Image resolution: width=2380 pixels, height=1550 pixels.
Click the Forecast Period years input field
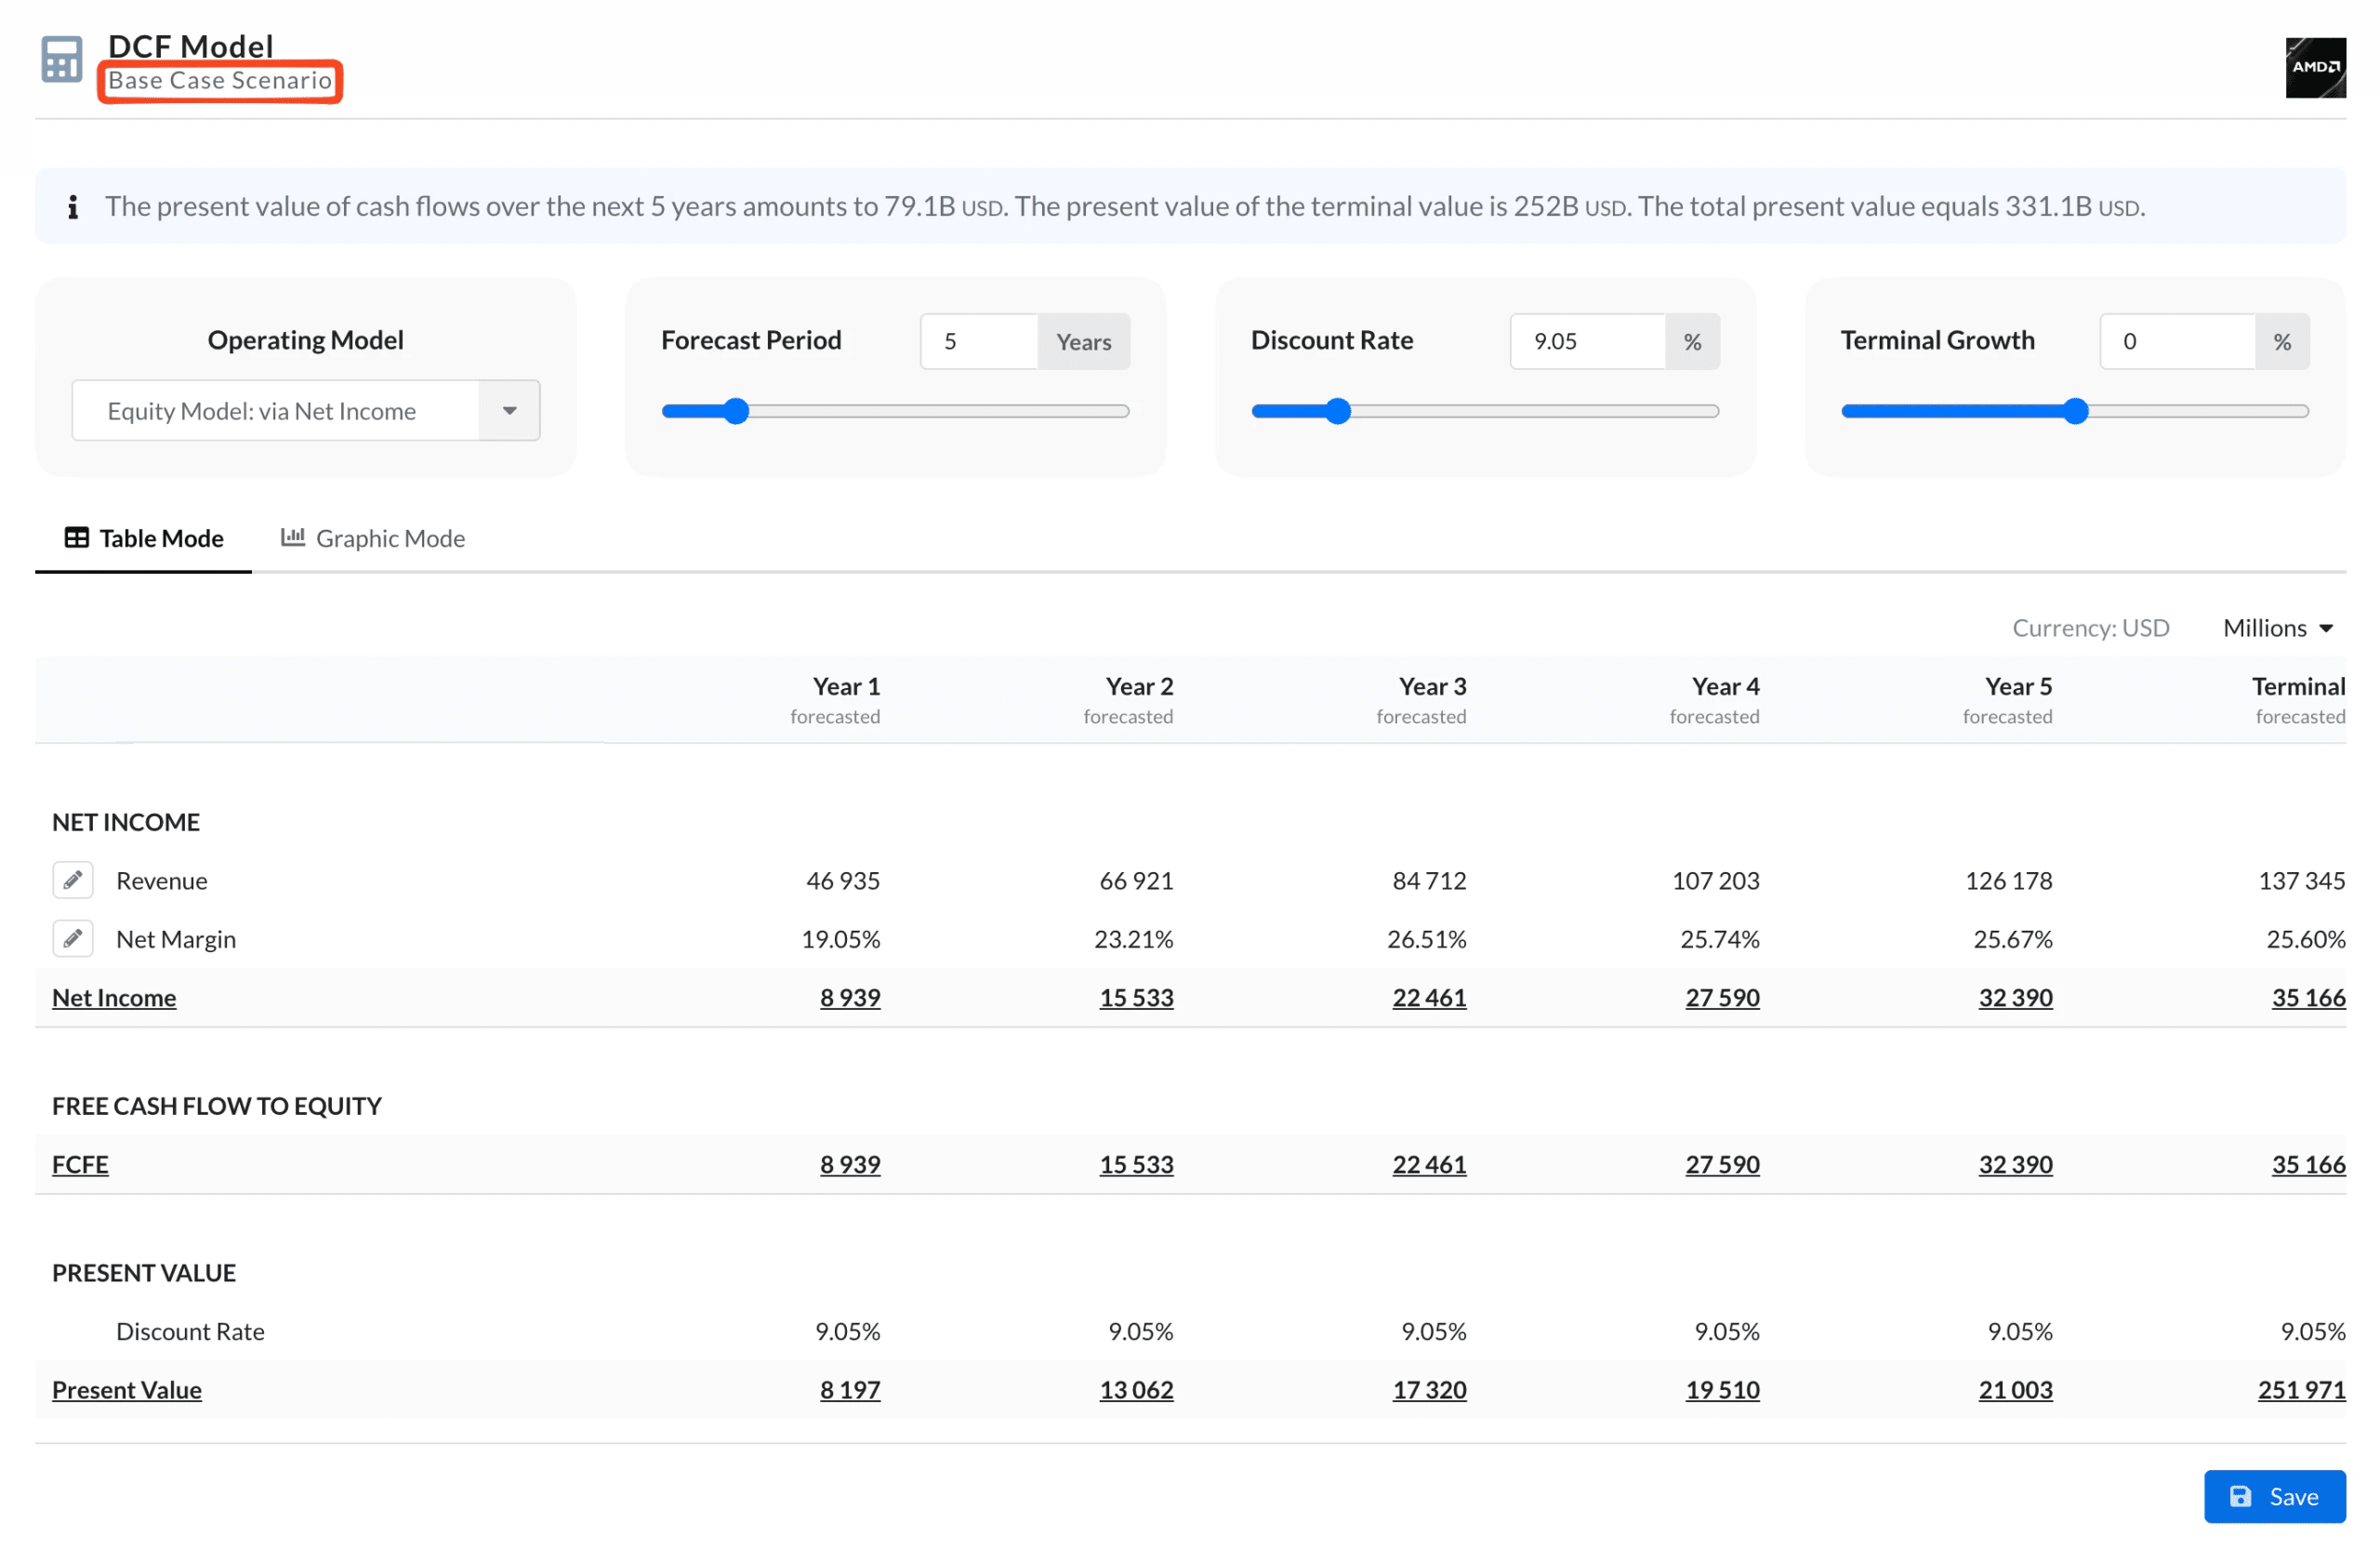[978, 342]
